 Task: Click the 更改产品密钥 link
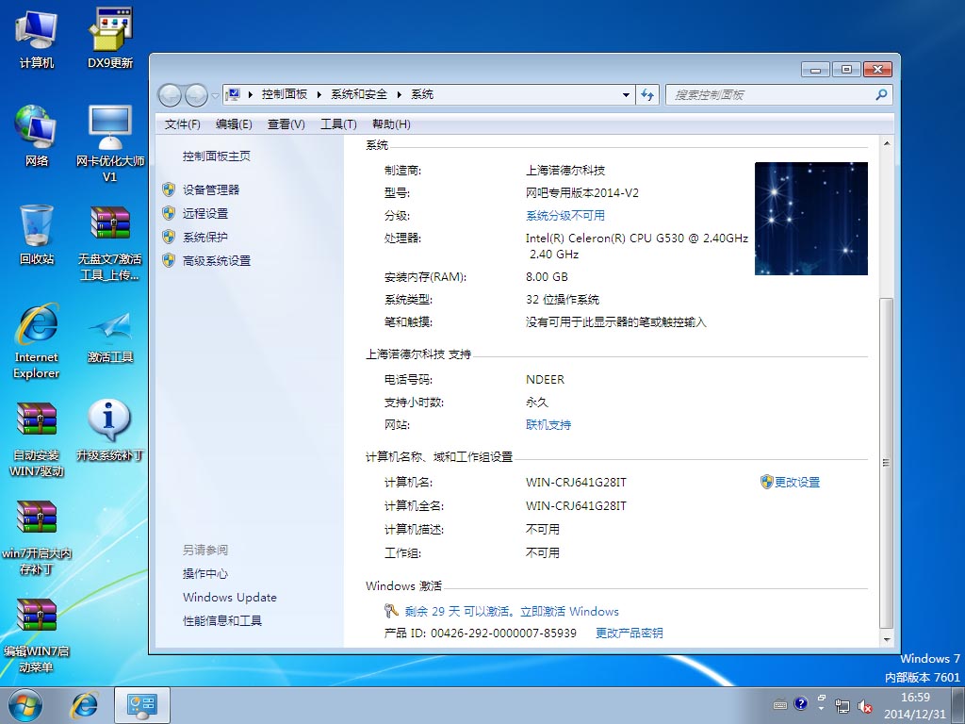click(629, 633)
